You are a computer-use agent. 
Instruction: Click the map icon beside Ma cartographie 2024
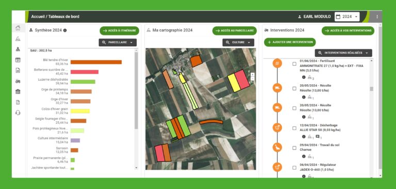coord(148,30)
